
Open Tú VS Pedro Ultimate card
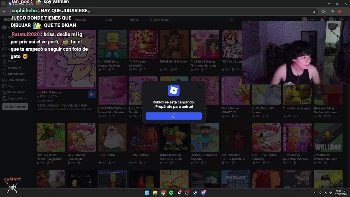pyautogui.click(x=266, y=144)
